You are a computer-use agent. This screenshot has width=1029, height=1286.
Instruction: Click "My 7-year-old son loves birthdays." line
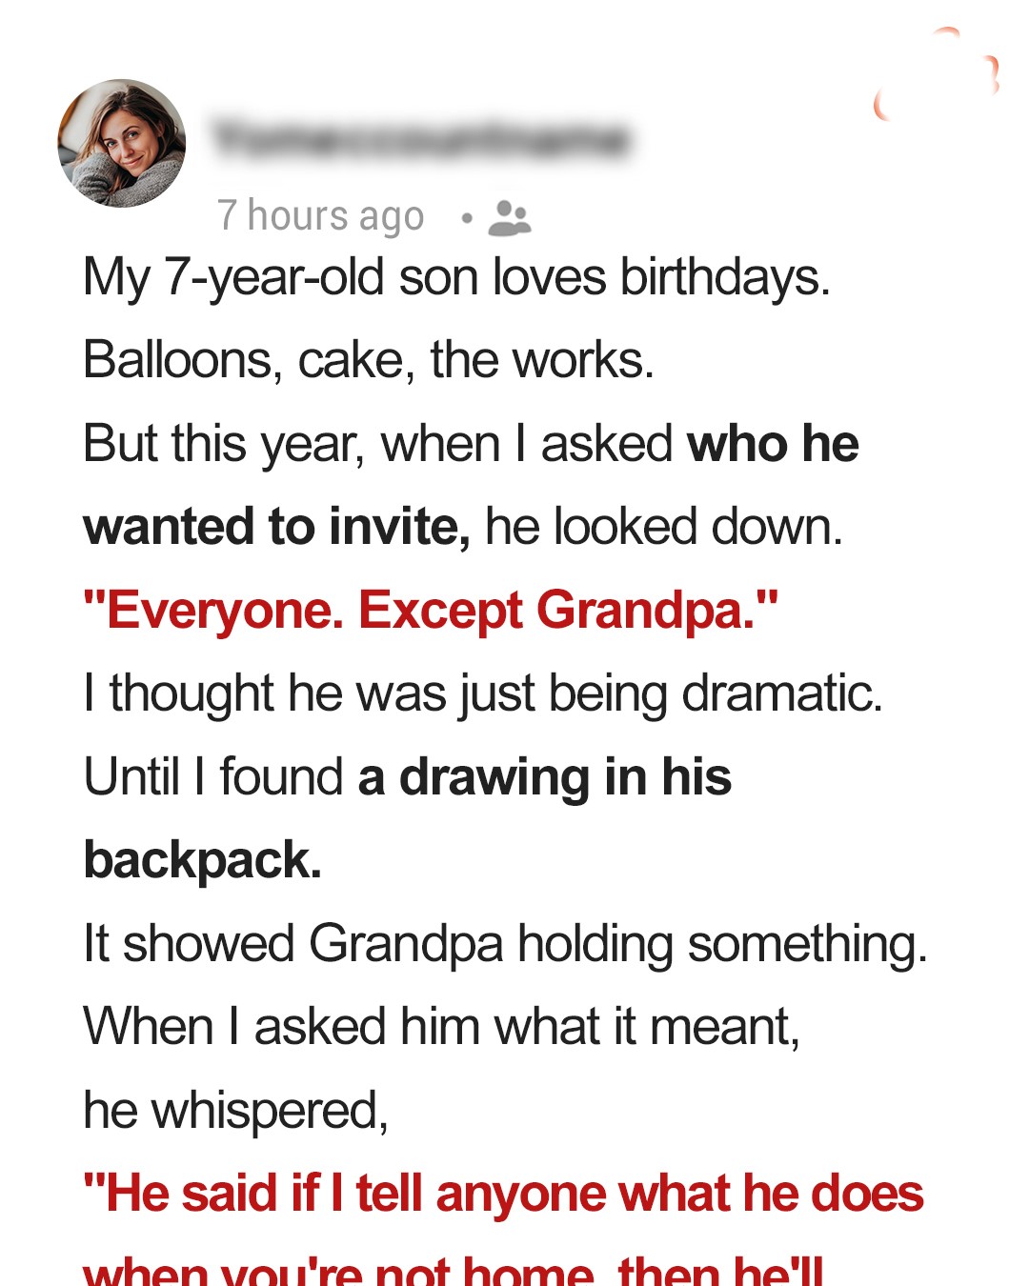pos(456,278)
